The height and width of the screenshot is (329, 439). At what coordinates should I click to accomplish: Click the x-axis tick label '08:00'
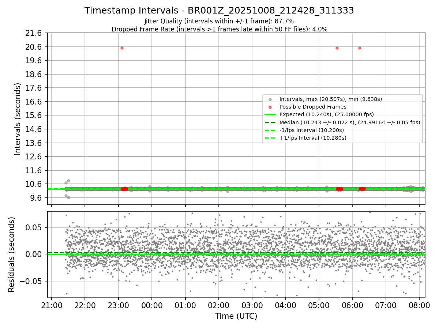click(419, 306)
